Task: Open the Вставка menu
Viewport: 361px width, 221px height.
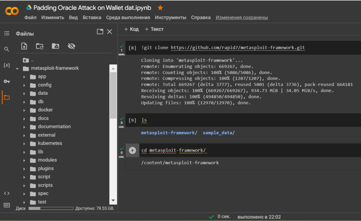Action: [92, 18]
